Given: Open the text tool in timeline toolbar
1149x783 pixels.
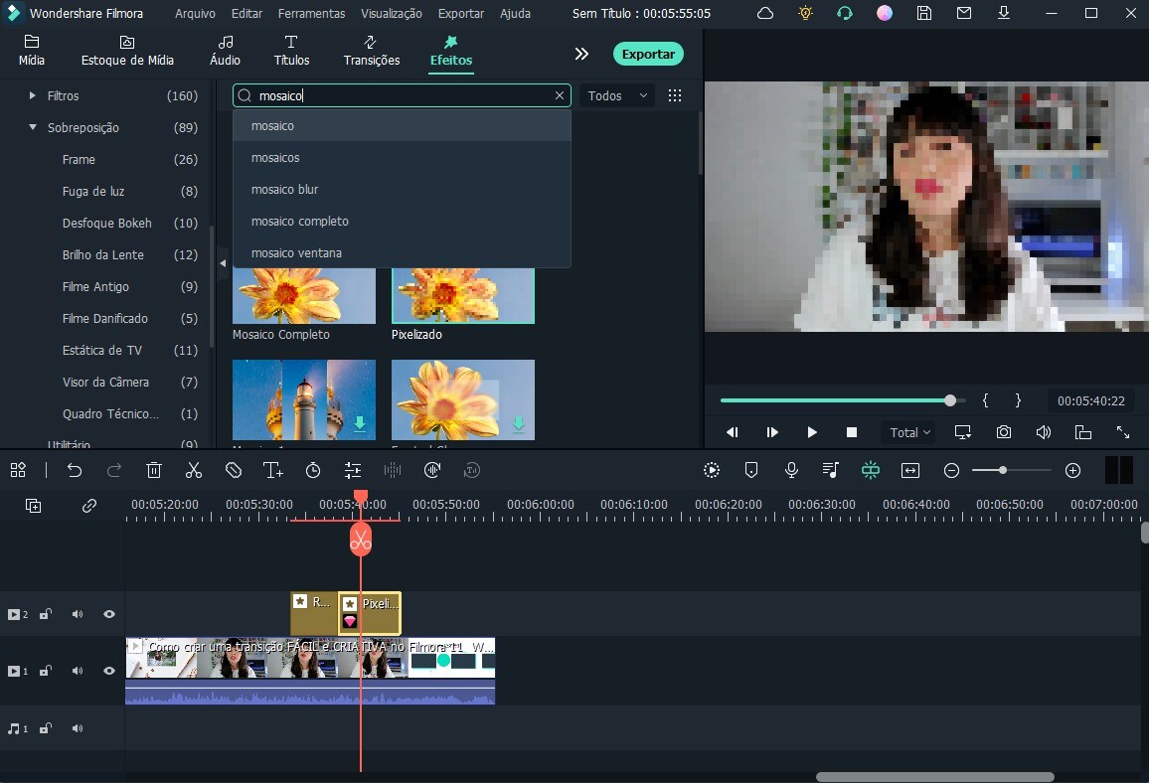Looking at the screenshot, I should tap(273, 471).
